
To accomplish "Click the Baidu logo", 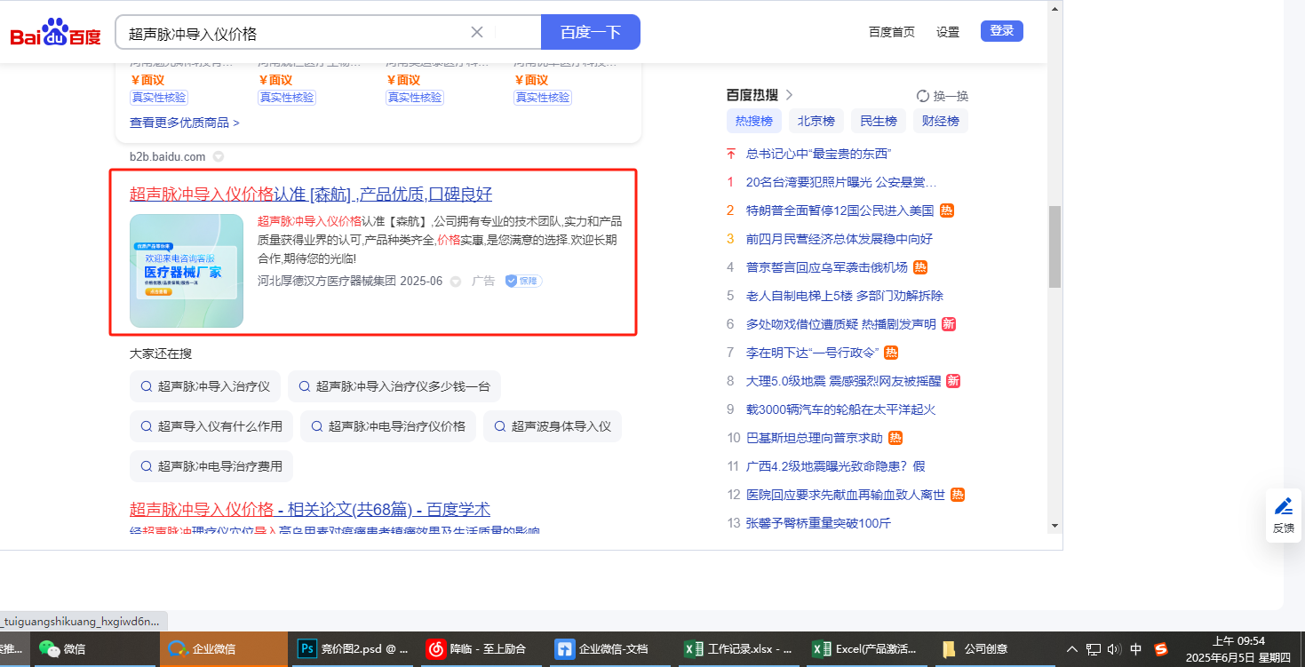I will tap(55, 33).
